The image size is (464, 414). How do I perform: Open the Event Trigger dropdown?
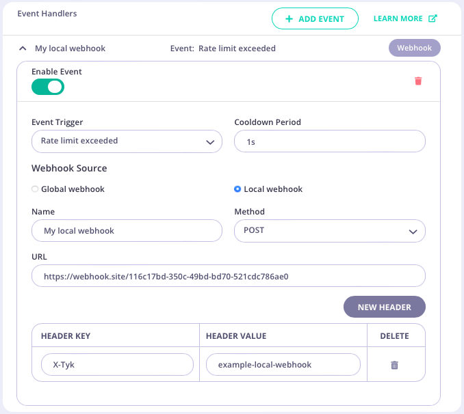point(127,141)
